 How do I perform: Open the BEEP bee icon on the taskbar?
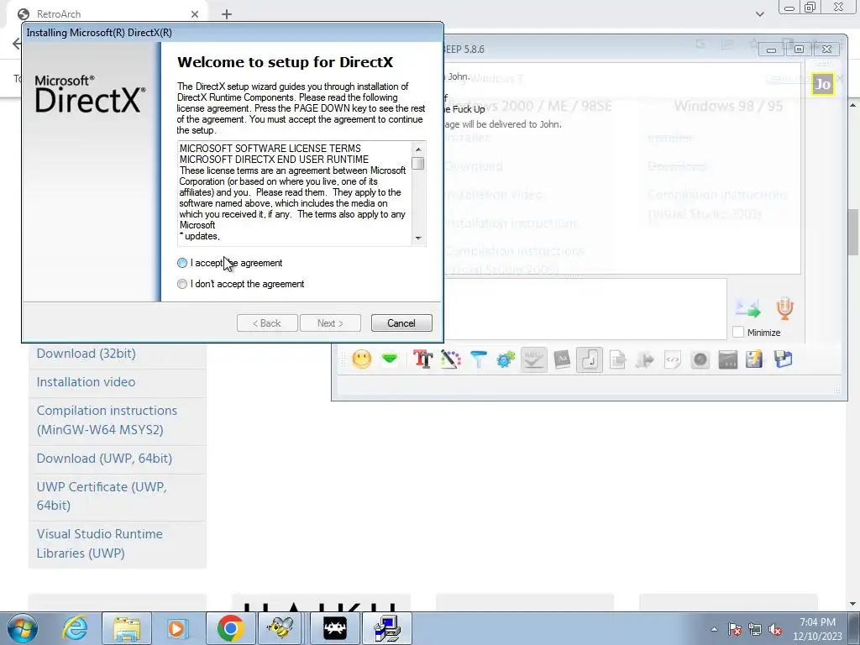[x=280, y=628]
